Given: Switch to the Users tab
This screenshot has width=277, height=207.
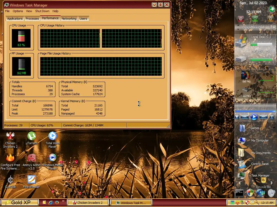Looking at the screenshot, I should click(83, 19).
